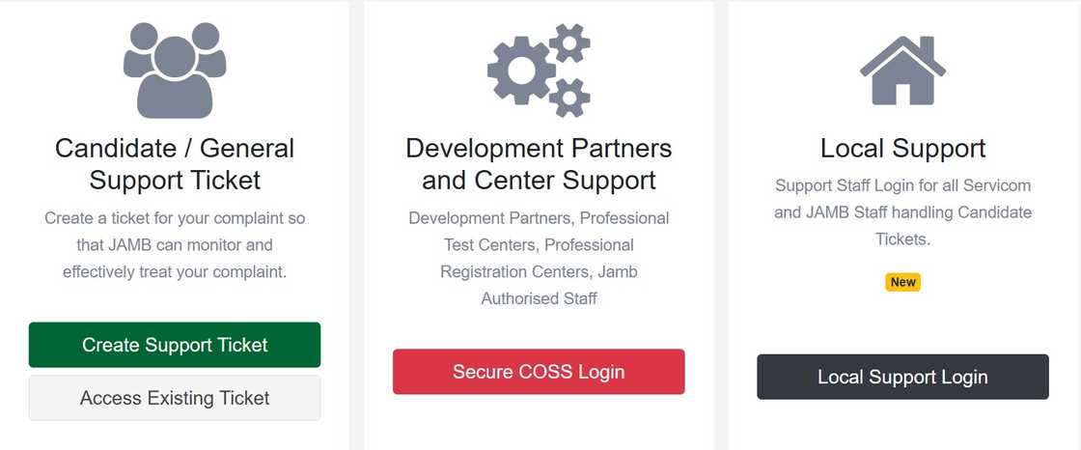Select the Development Partners and Center Support heading

539,164
